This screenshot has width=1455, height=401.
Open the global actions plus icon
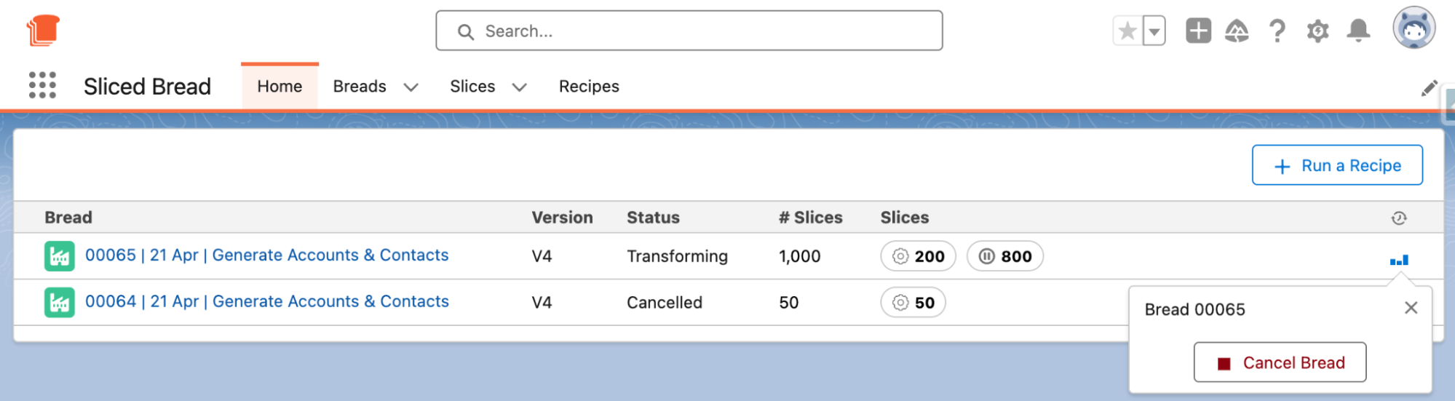(1198, 31)
